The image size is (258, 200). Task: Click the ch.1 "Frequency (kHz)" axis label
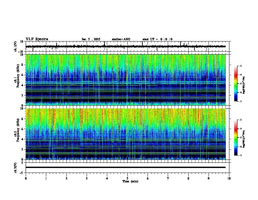[x=18, y=76]
